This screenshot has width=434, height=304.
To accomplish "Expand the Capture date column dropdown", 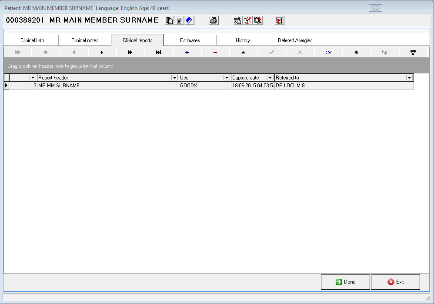I will point(270,78).
